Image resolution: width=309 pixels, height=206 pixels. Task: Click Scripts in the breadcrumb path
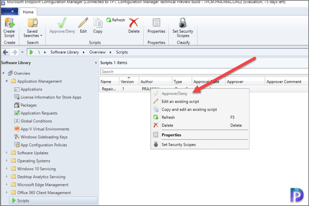pos(122,52)
